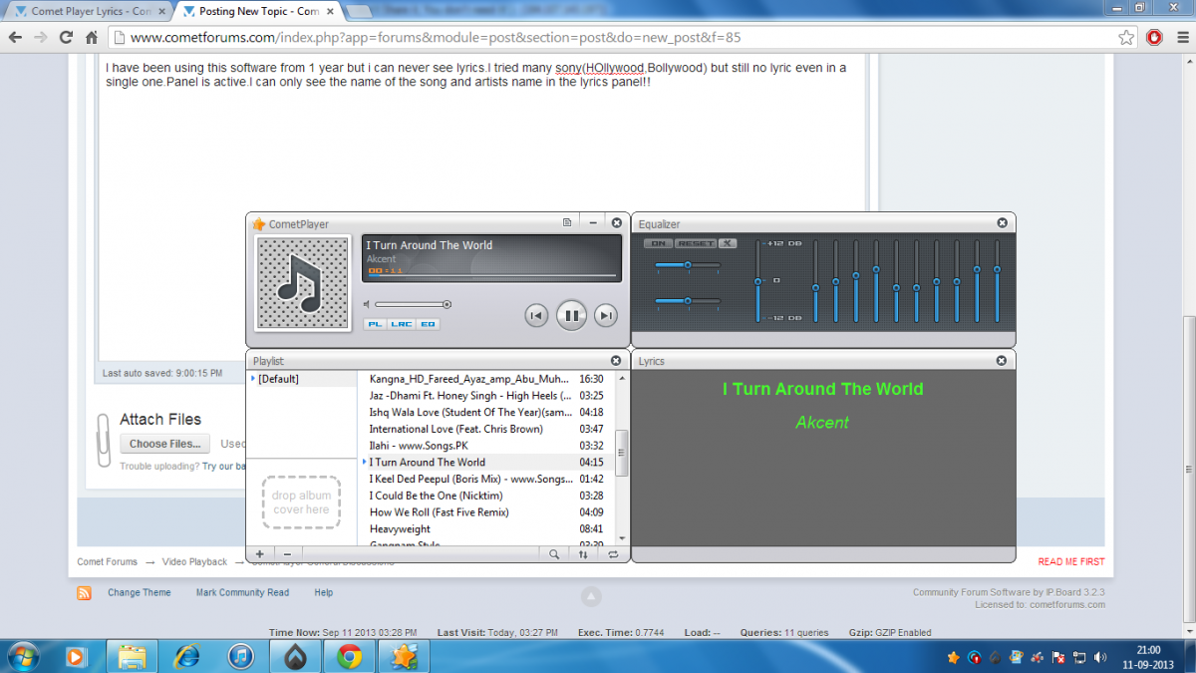Open the Comet Forums breadcrumb link
The height and width of the screenshot is (673, 1196).
click(x=108, y=561)
